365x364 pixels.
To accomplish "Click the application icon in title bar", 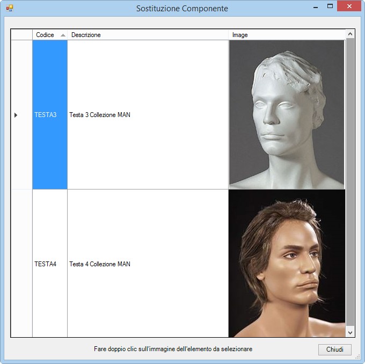I will (10, 9).
